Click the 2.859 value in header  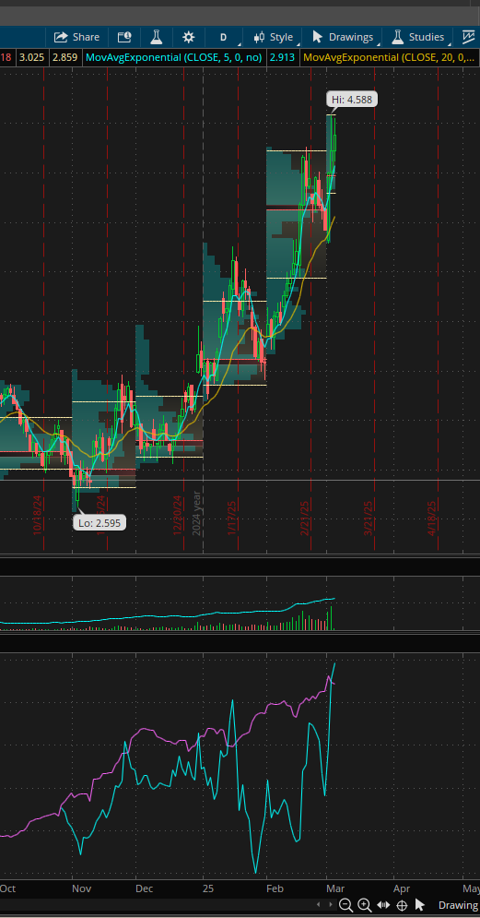64,57
